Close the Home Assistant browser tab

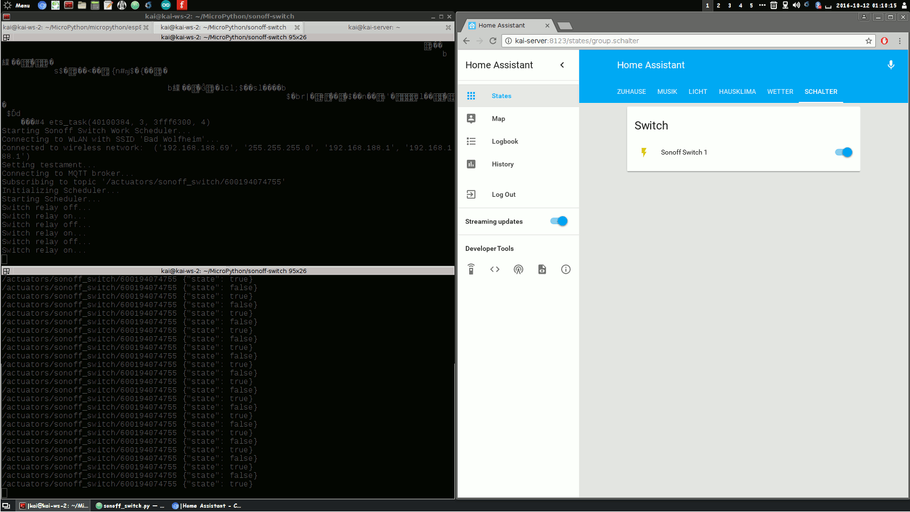(x=547, y=26)
